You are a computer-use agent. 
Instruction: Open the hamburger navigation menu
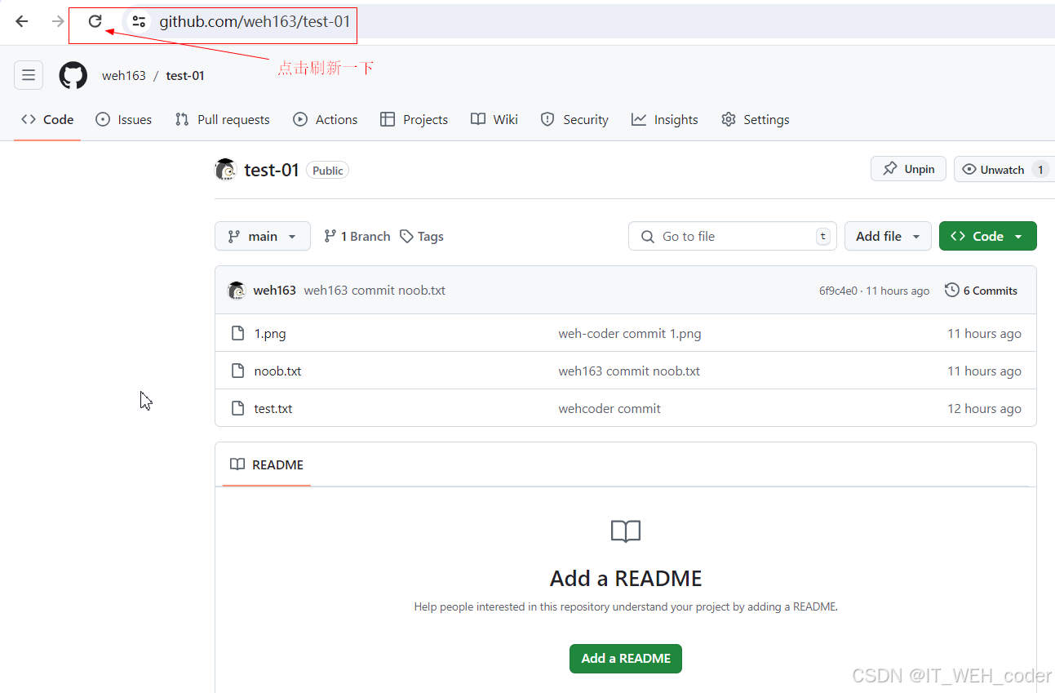coord(29,75)
